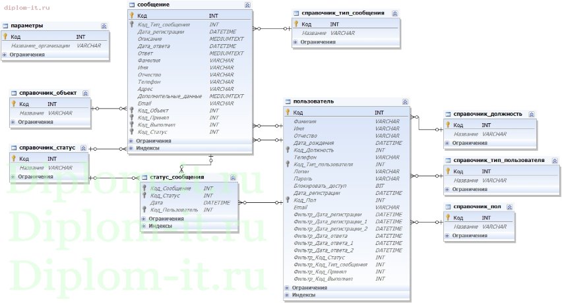
Task: Click the table icon of статус_сообщения header
Action: [x=145, y=177]
